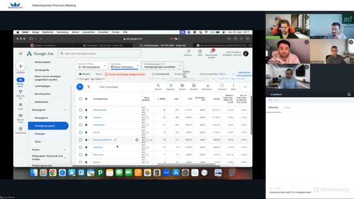Viewport: 354px width, 199px height.
Task: Click pencil icon beside highlighted ad group name
Action: coord(115,140)
